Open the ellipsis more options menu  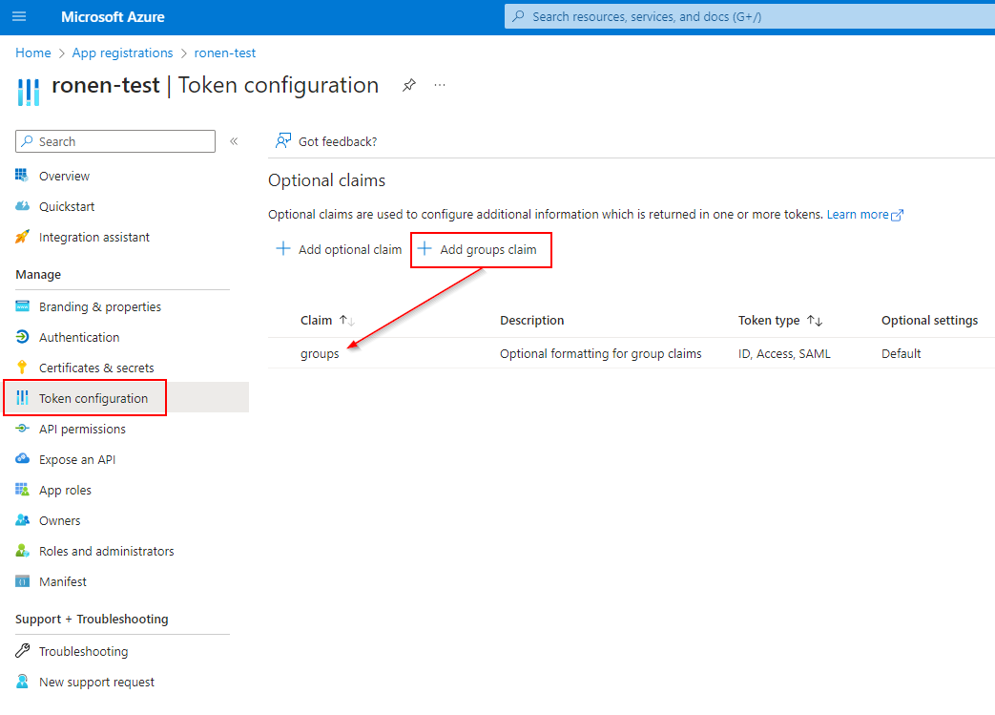click(440, 86)
